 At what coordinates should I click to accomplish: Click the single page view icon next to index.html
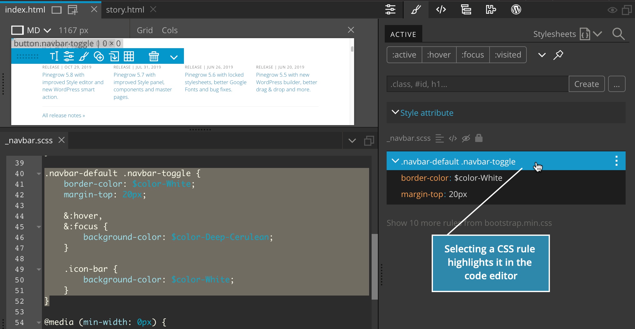(57, 10)
